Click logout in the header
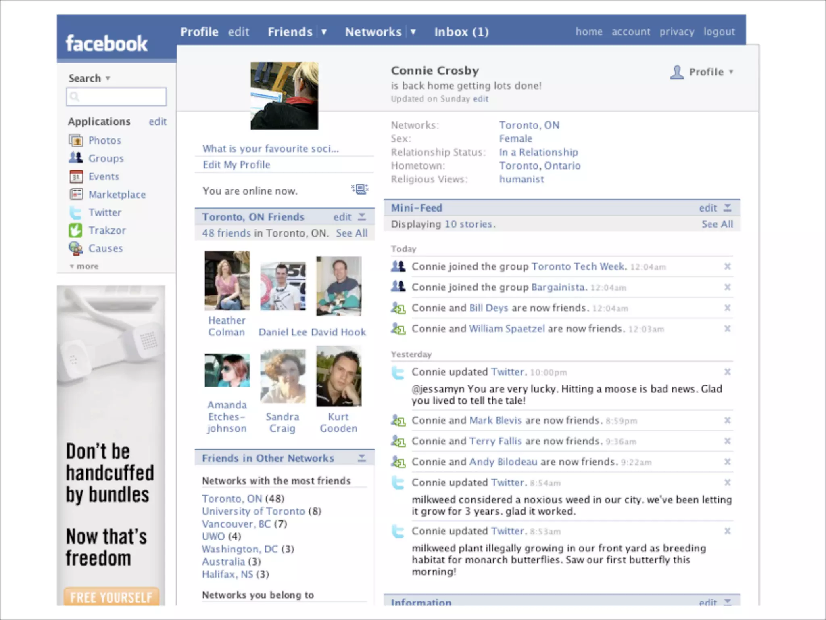 click(x=719, y=32)
